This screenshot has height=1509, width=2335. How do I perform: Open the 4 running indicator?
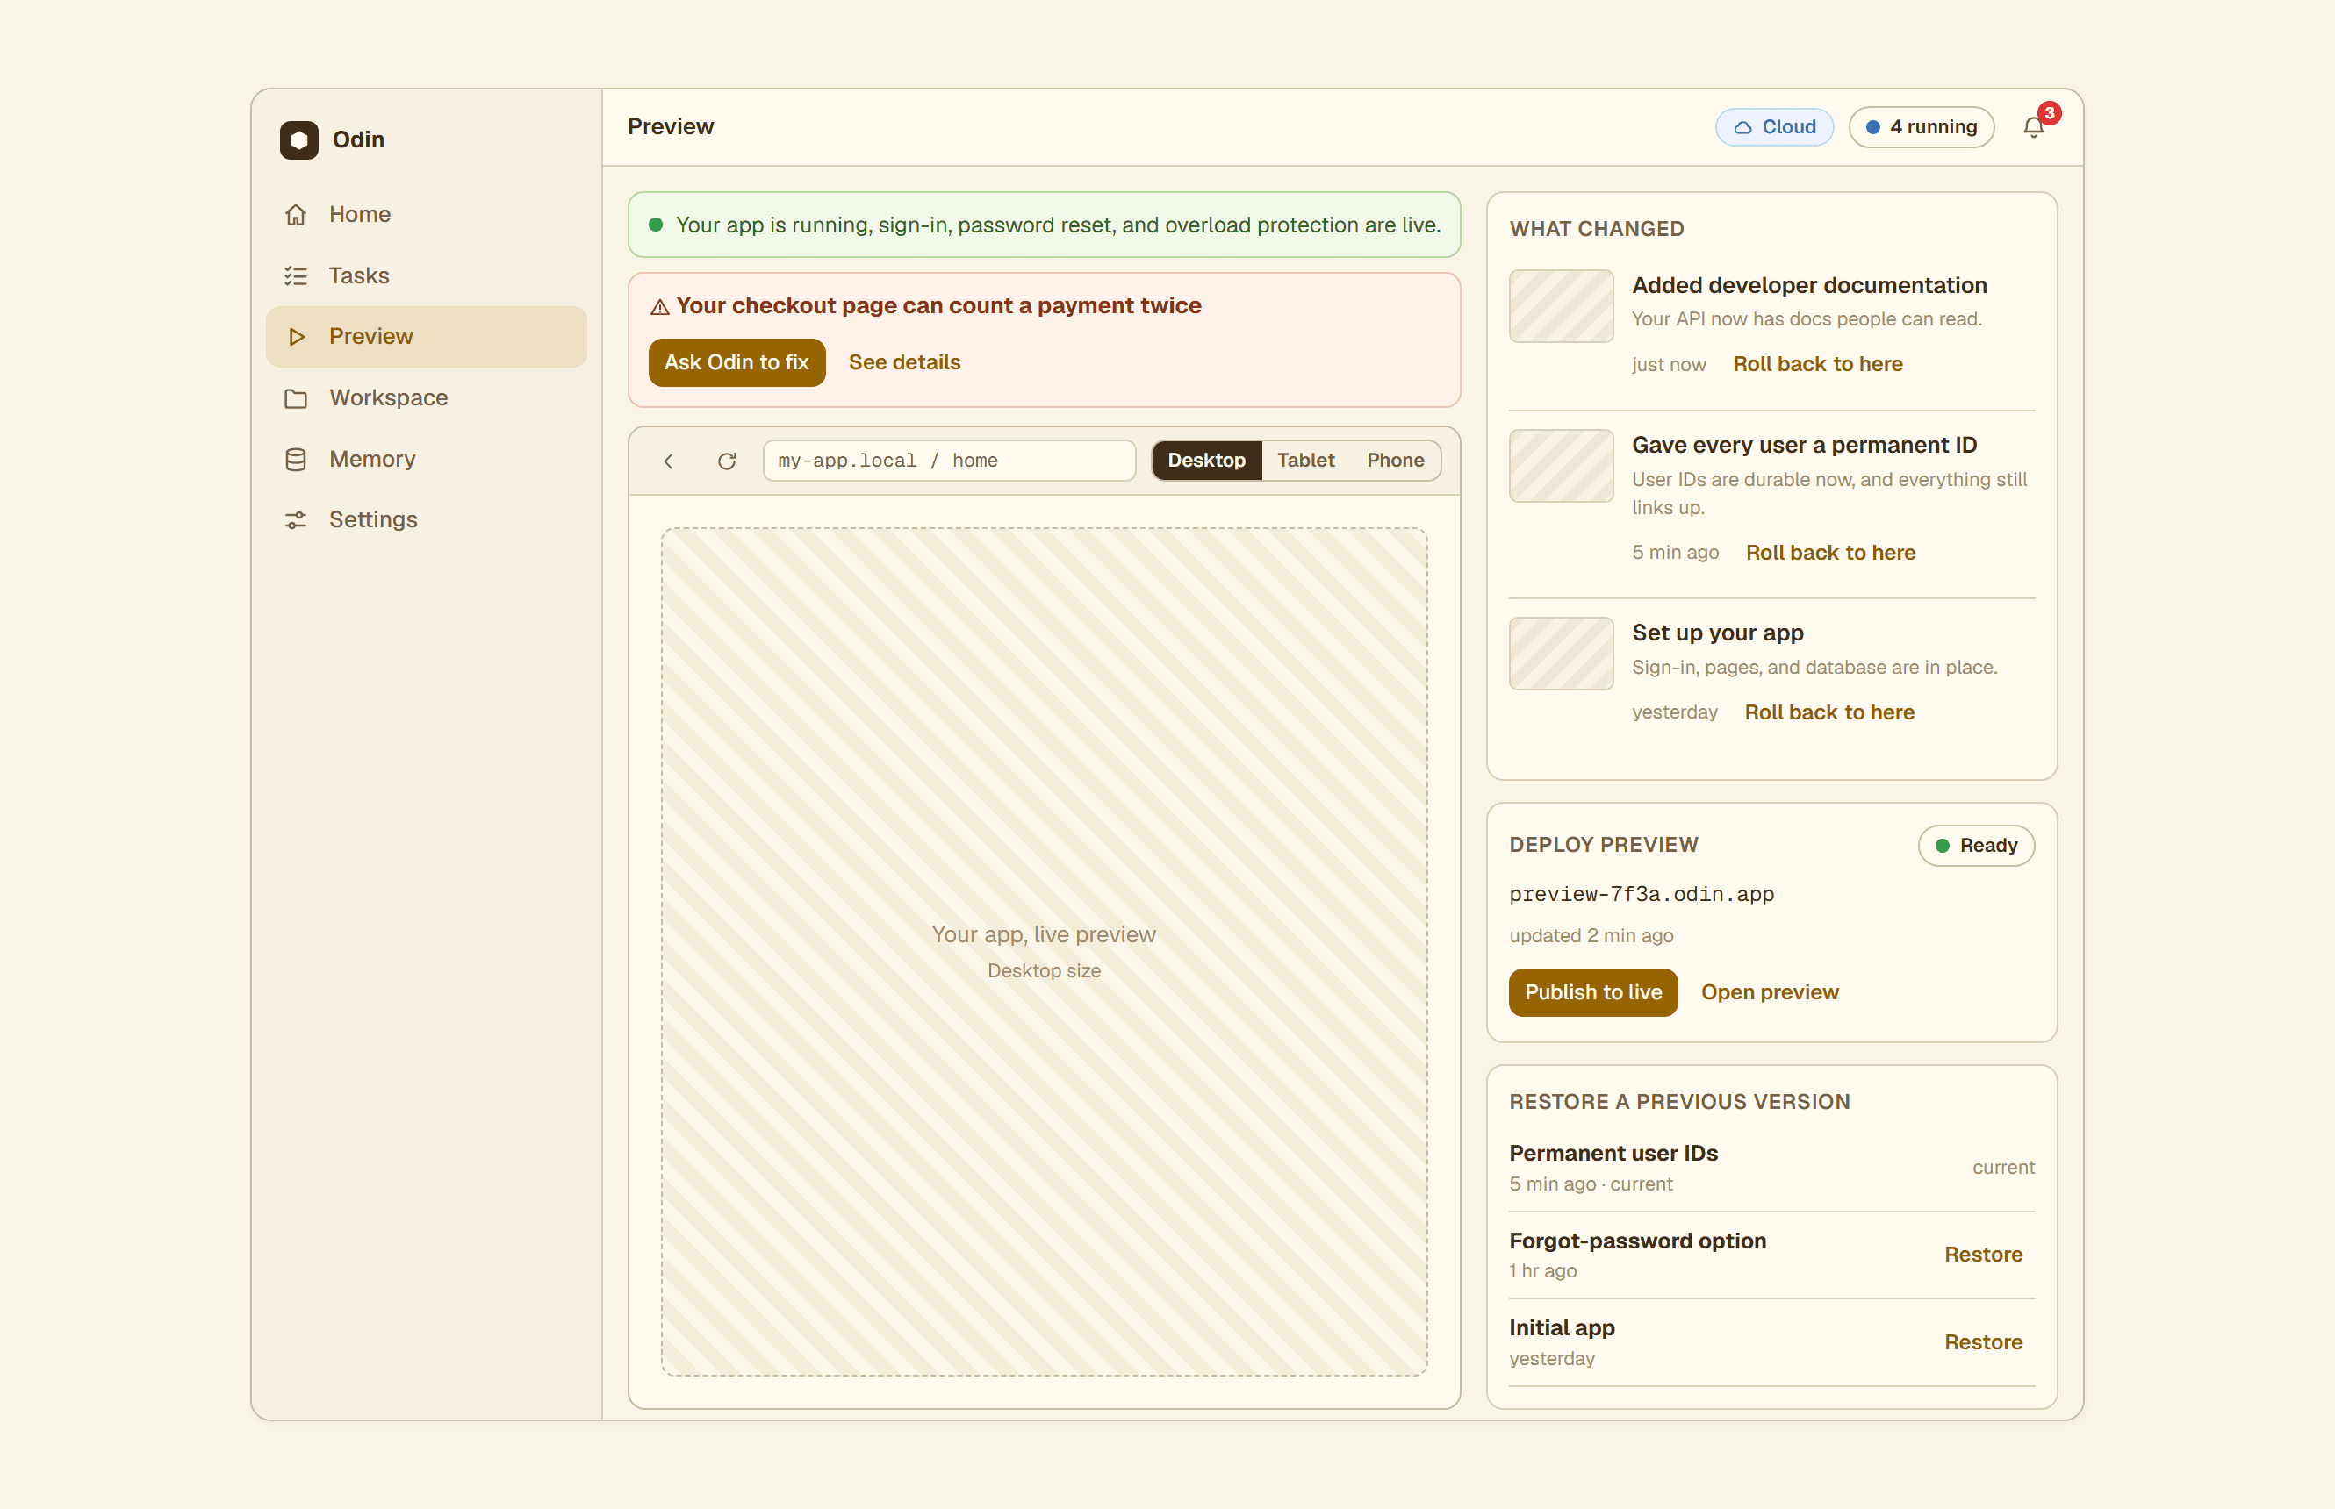click(x=1922, y=126)
